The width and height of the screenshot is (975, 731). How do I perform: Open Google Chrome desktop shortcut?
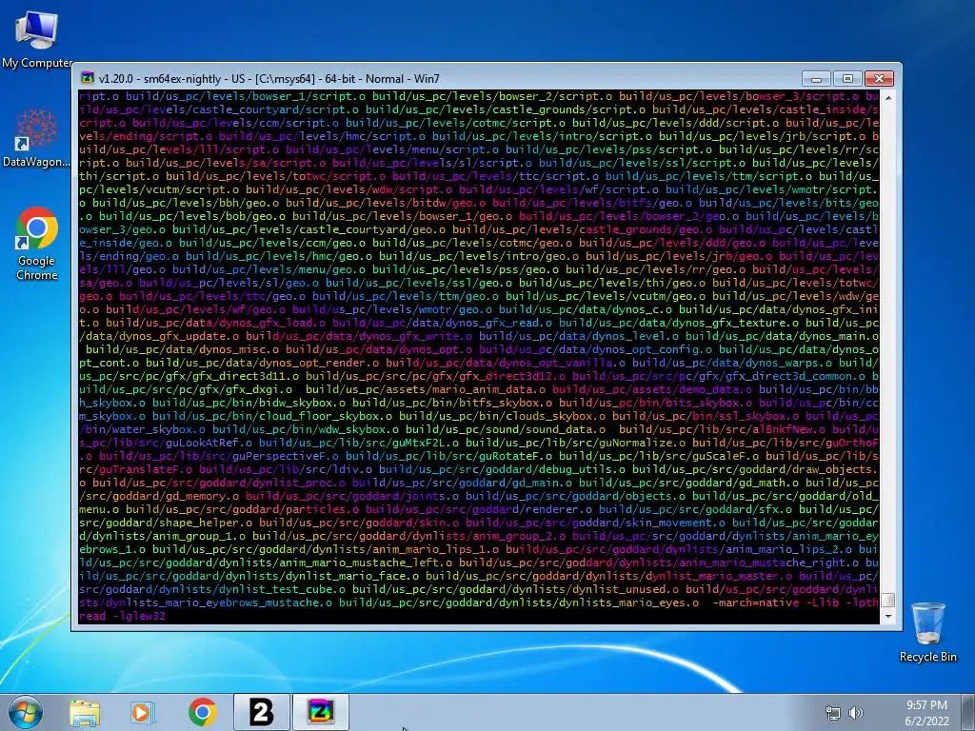[x=37, y=244]
